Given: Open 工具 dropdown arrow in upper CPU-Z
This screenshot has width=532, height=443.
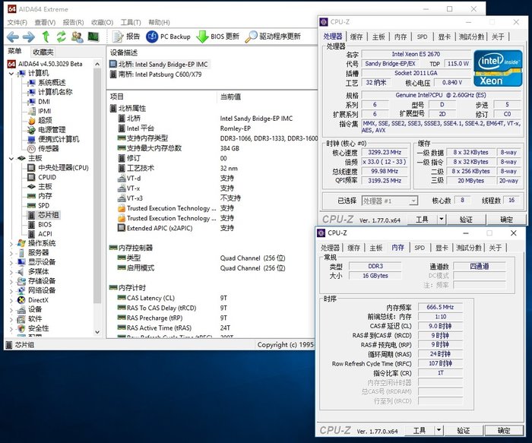Looking at the screenshot, I should (x=441, y=219).
